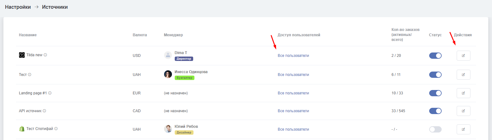Open Все пользователи link for Tilda new

tap(293, 56)
